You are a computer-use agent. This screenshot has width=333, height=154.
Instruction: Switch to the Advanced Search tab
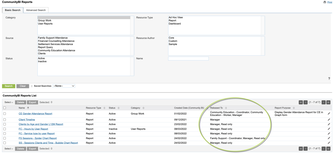pos(36,10)
